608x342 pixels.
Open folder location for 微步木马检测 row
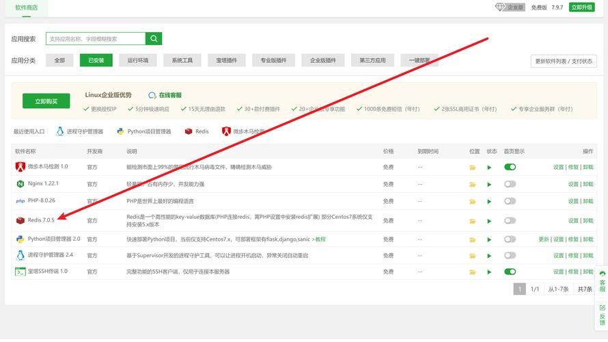point(472,168)
